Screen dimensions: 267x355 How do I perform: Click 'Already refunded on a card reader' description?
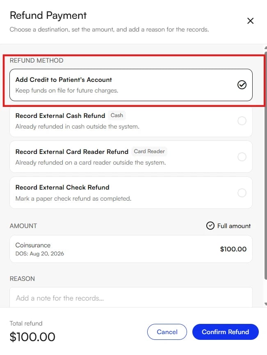[x=91, y=163]
